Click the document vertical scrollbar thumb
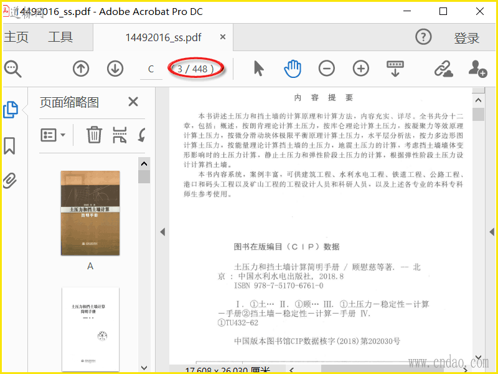 [x=478, y=115]
